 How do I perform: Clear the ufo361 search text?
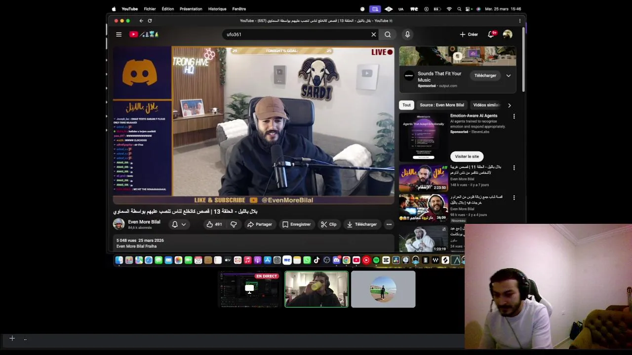374,35
